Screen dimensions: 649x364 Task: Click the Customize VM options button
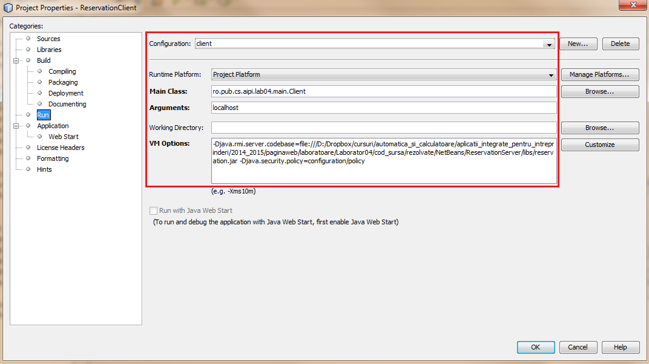pos(600,145)
